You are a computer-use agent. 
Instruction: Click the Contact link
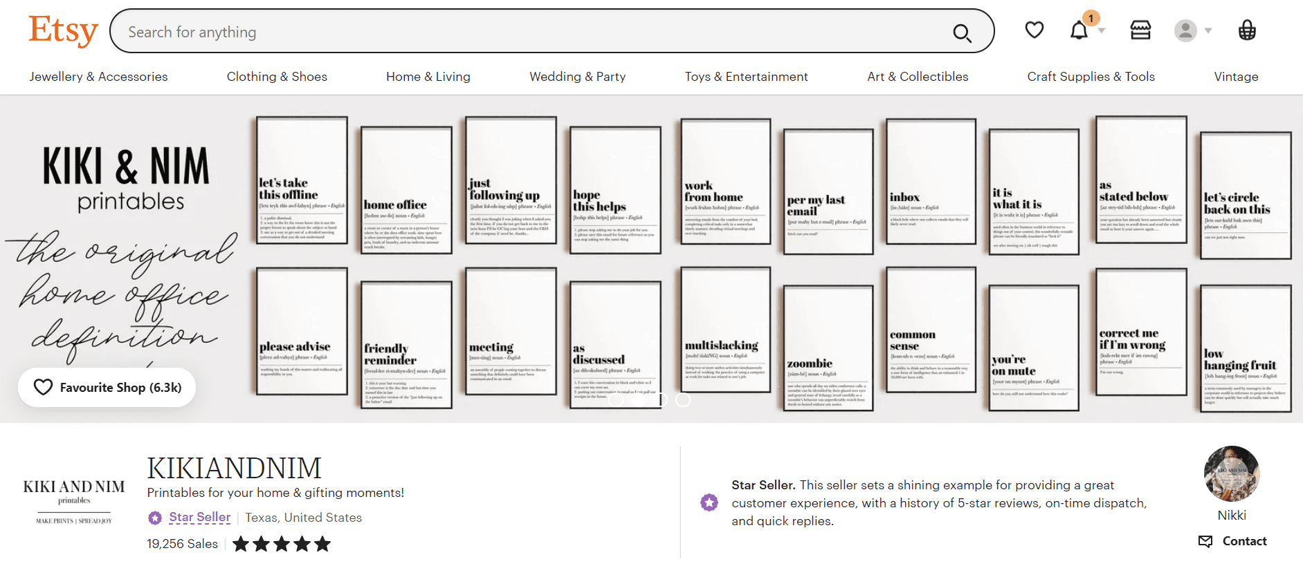(x=1244, y=541)
